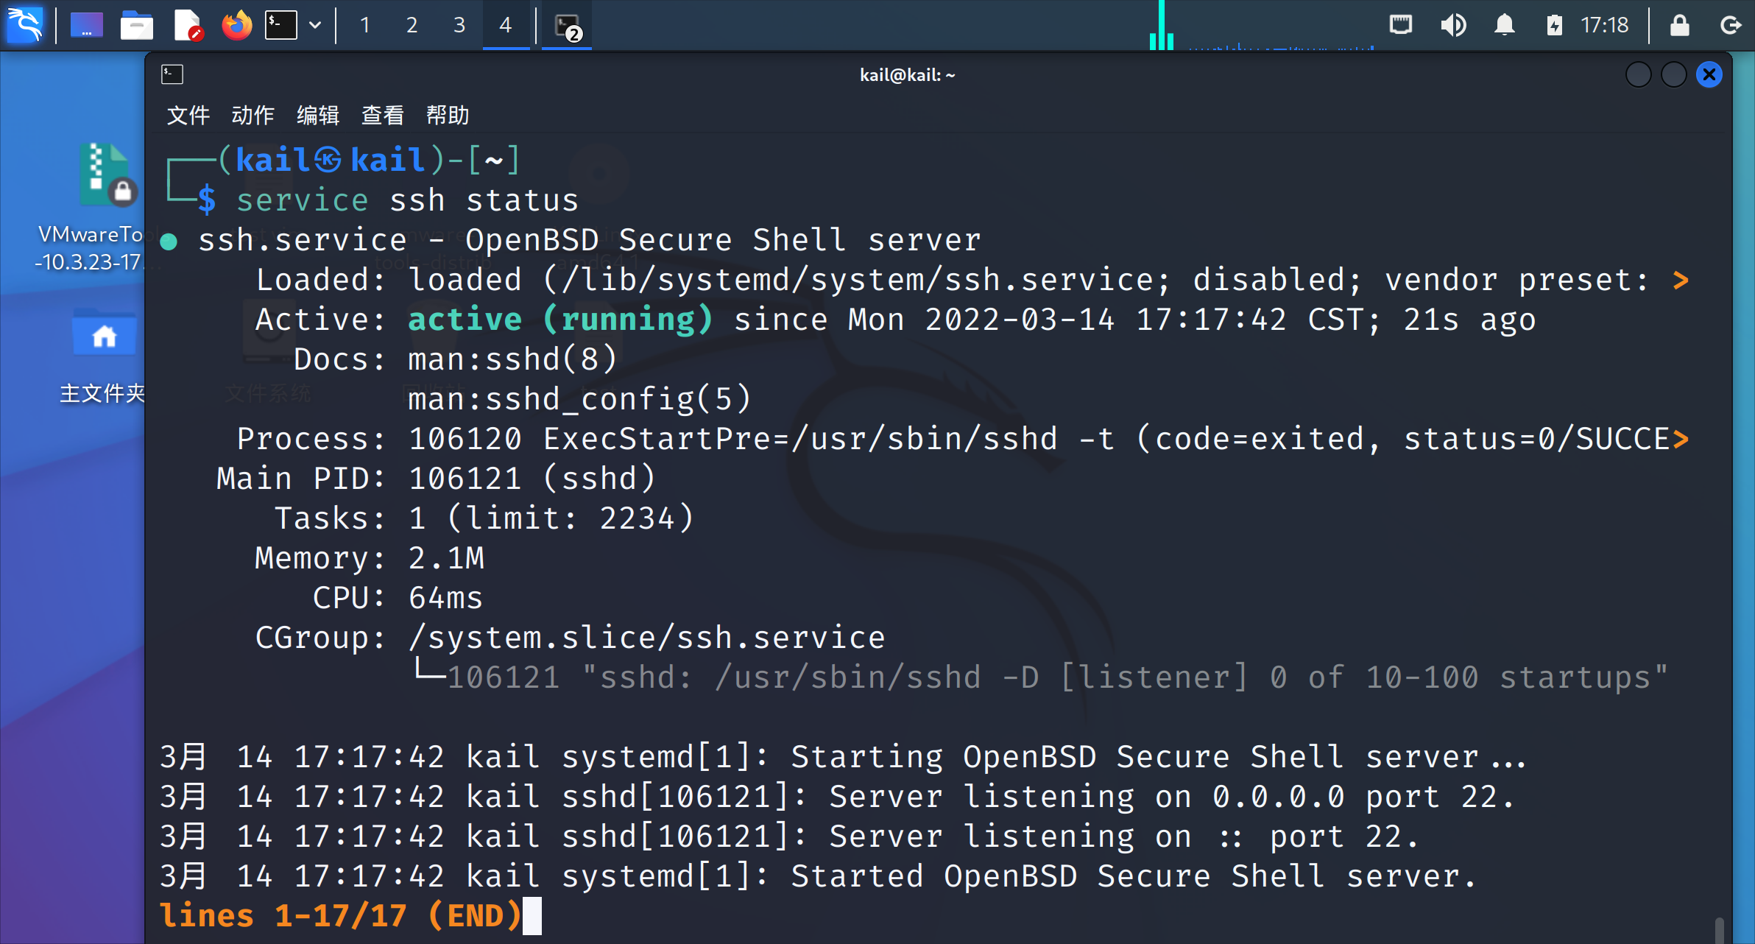Click the 'Process: 106120 ExecStartPre' line
Image resolution: width=1755 pixels, height=944 pixels.
pos(962,439)
